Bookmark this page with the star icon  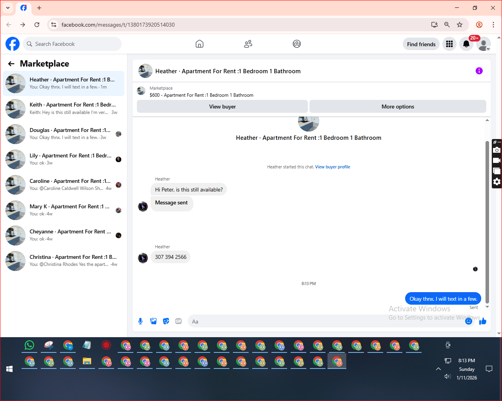click(x=460, y=25)
